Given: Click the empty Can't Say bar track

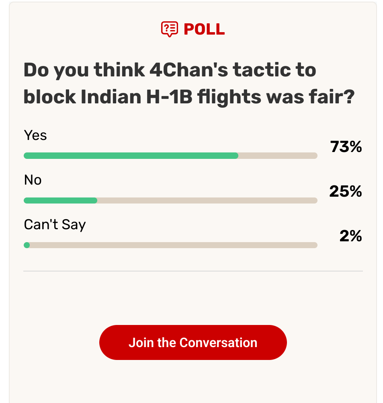Looking at the screenshot, I should tap(174, 245).
